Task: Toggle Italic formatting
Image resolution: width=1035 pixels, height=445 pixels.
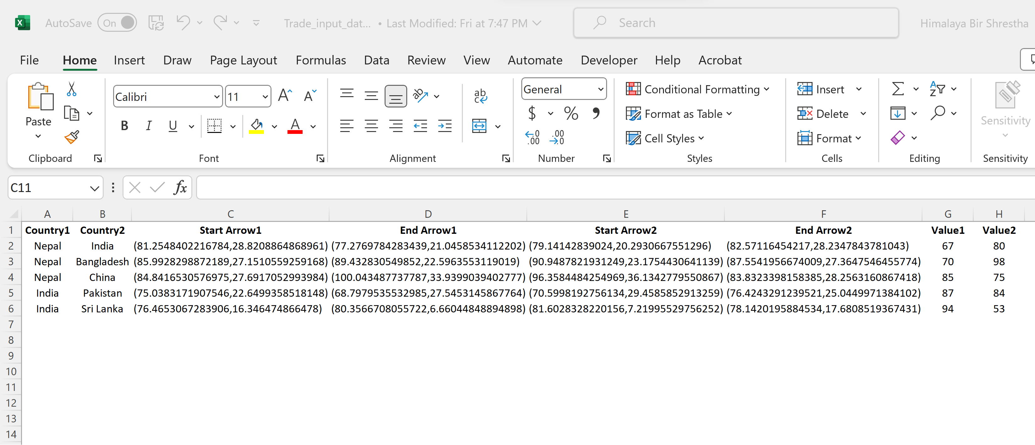Action: click(148, 126)
